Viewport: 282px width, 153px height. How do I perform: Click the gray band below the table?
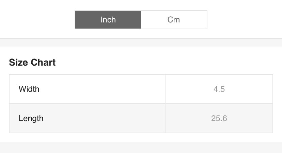(141, 148)
